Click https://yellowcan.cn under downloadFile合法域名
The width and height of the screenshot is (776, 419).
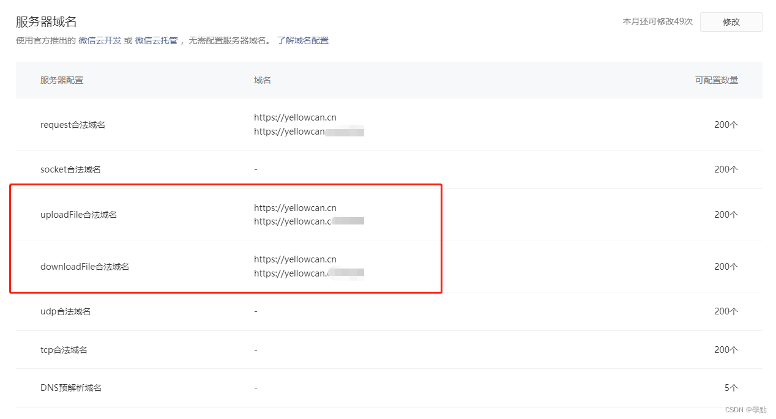[x=295, y=259]
